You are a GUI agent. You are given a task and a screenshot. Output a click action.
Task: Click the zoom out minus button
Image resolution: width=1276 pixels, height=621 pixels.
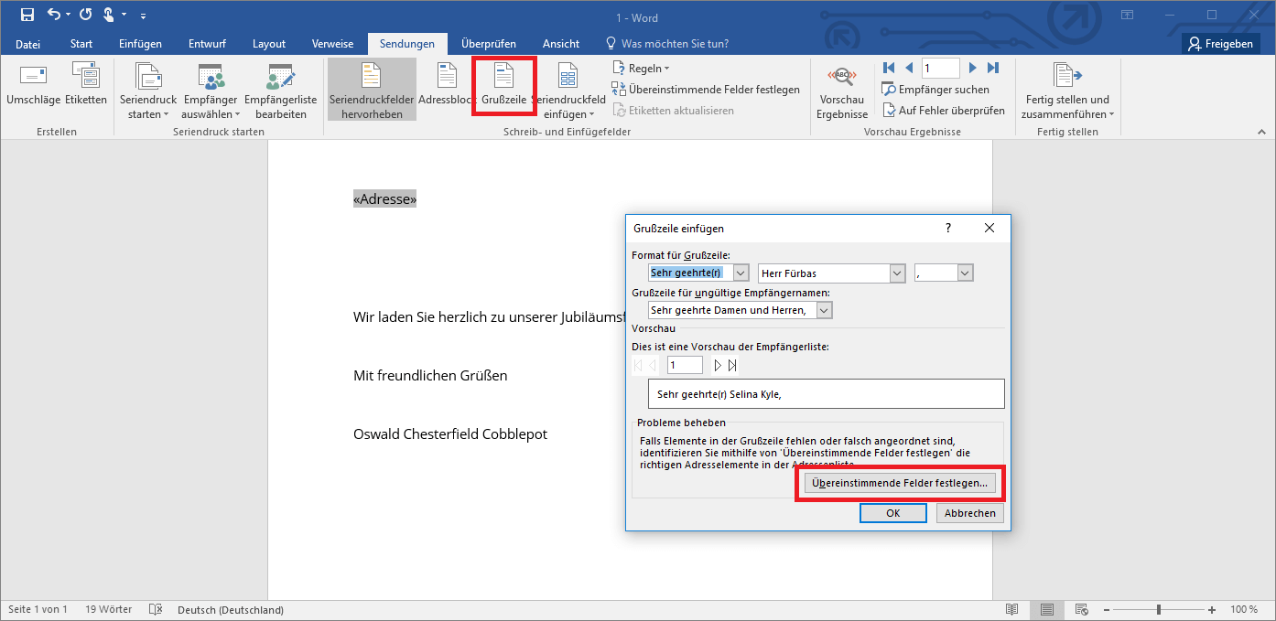click(1106, 609)
